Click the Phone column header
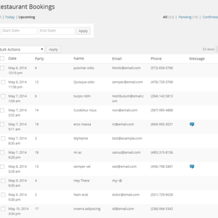 point(156,59)
